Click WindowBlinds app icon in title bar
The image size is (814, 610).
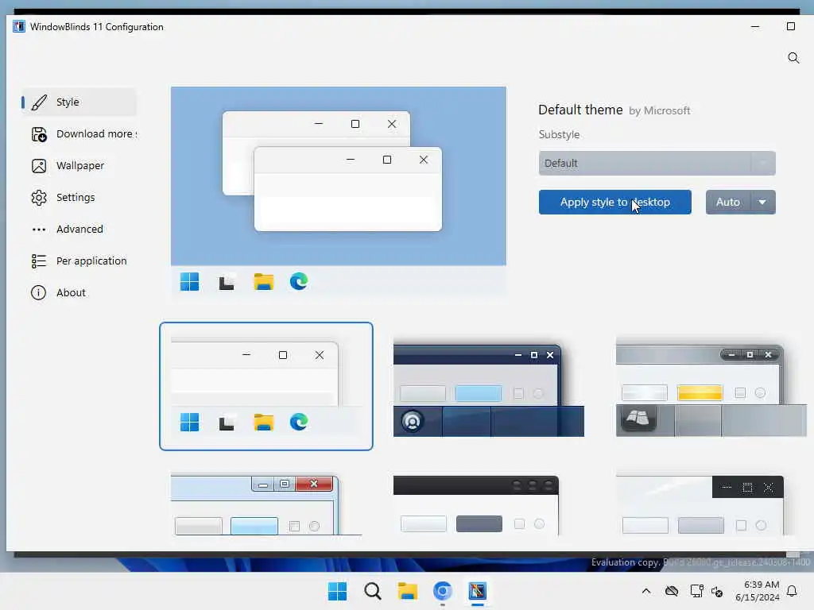pos(19,26)
